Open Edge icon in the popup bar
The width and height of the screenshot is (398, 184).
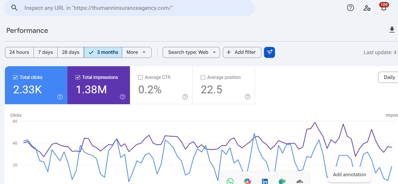click(282, 181)
